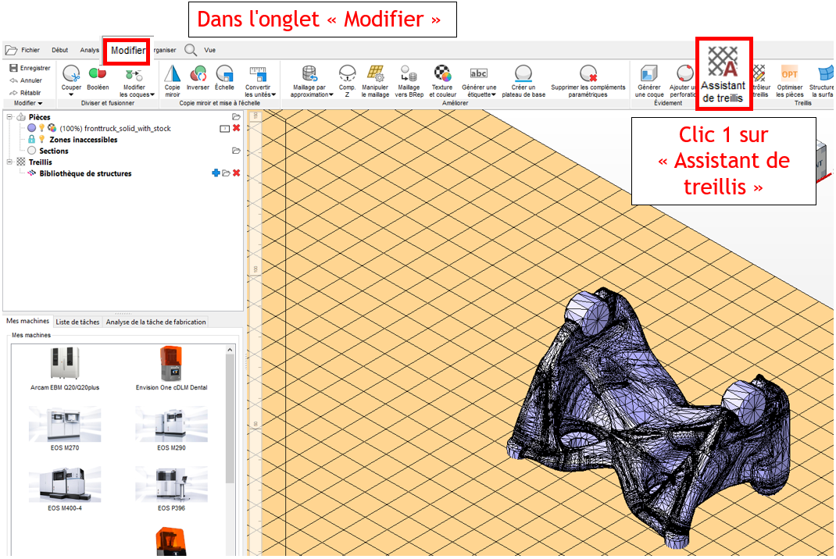836x559 pixels.
Task: Collapse the Pièces tree node
Action: coord(9,117)
